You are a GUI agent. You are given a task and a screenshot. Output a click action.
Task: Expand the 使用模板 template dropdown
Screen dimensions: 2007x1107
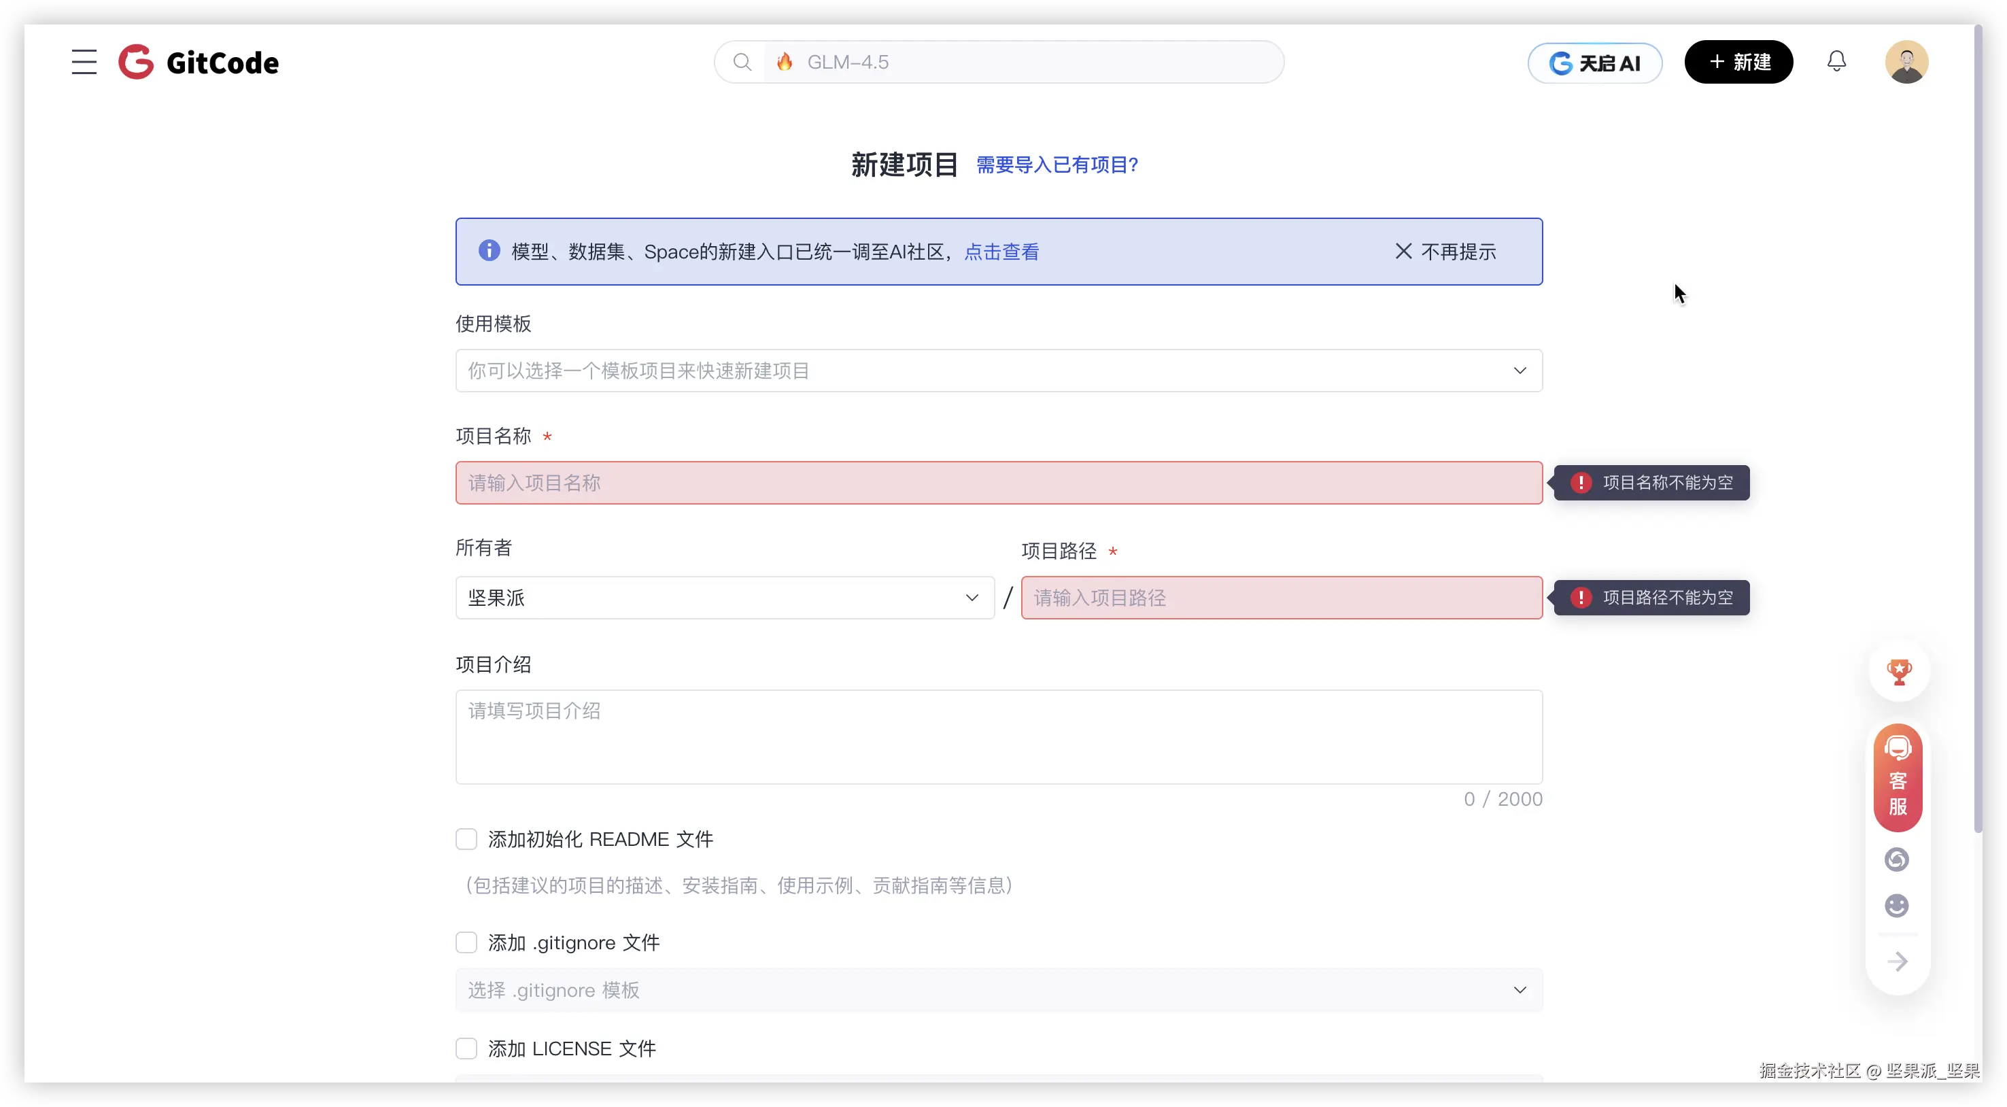click(x=998, y=371)
